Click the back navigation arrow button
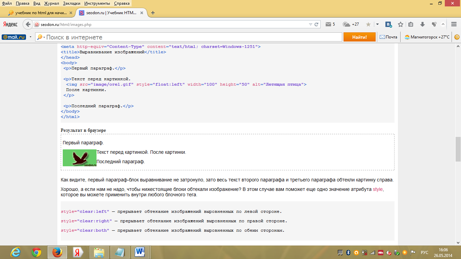Screen dimensions: 461x259 [28, 24]
